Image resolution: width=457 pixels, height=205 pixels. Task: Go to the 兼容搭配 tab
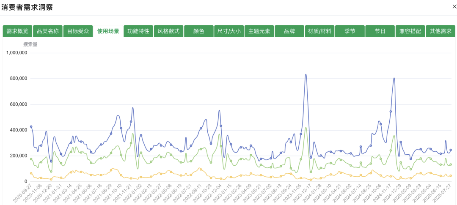tap(410, 31)
